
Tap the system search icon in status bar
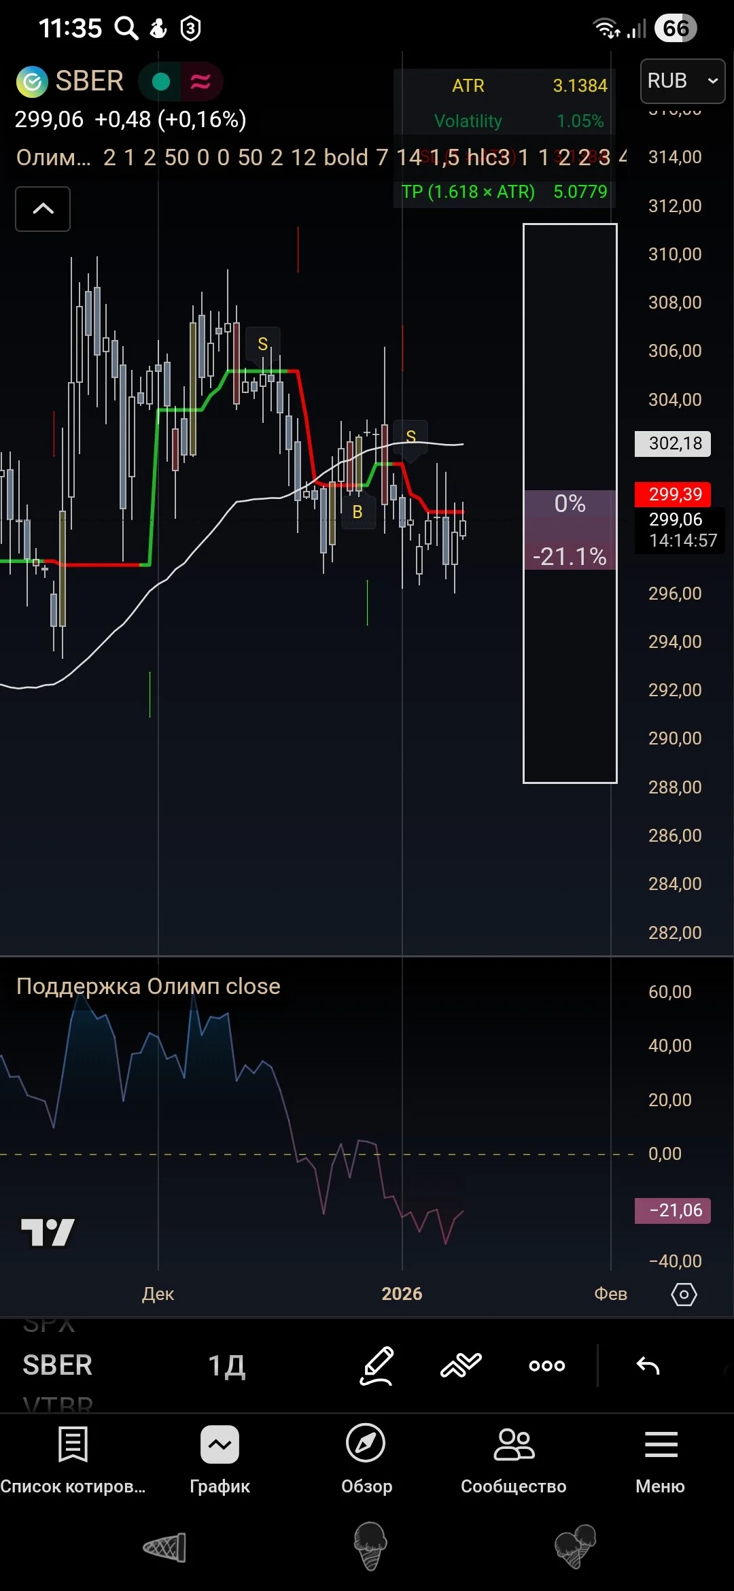(x=126, y=28)
